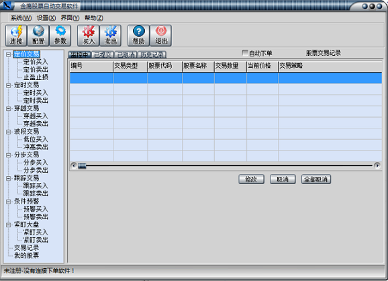Click the 编号 column header

coord(91,66)
